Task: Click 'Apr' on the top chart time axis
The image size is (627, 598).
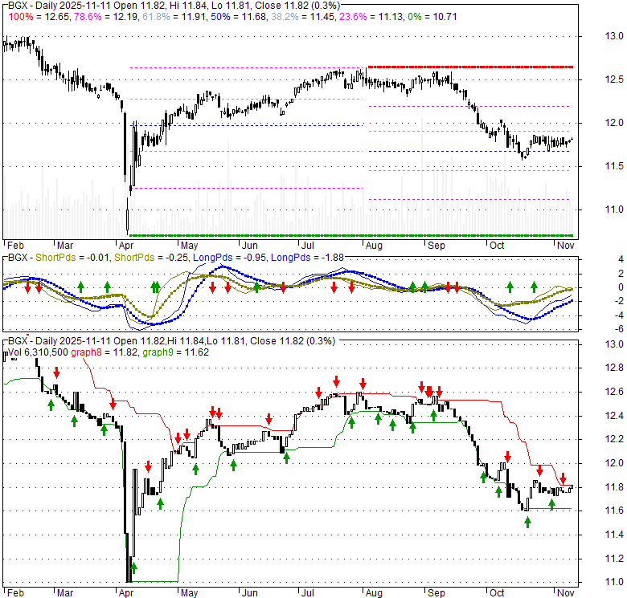Action: 126,246
